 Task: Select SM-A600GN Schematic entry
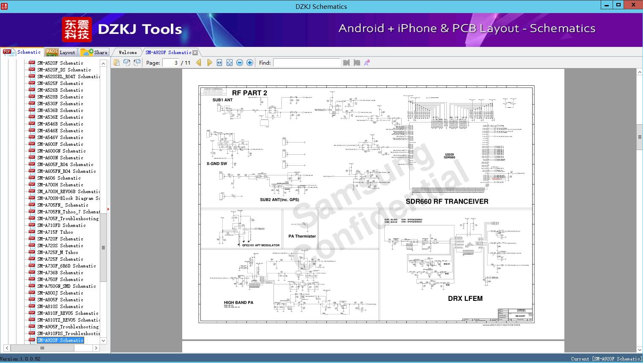coord(61,151)
